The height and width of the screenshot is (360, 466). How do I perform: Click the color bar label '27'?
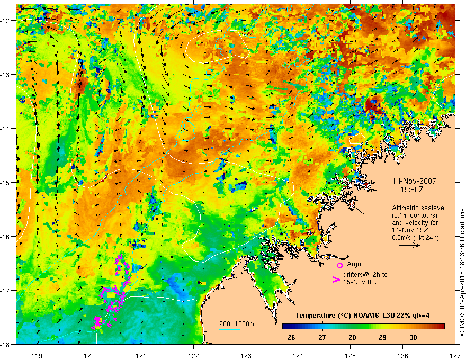tap(322, 337)
